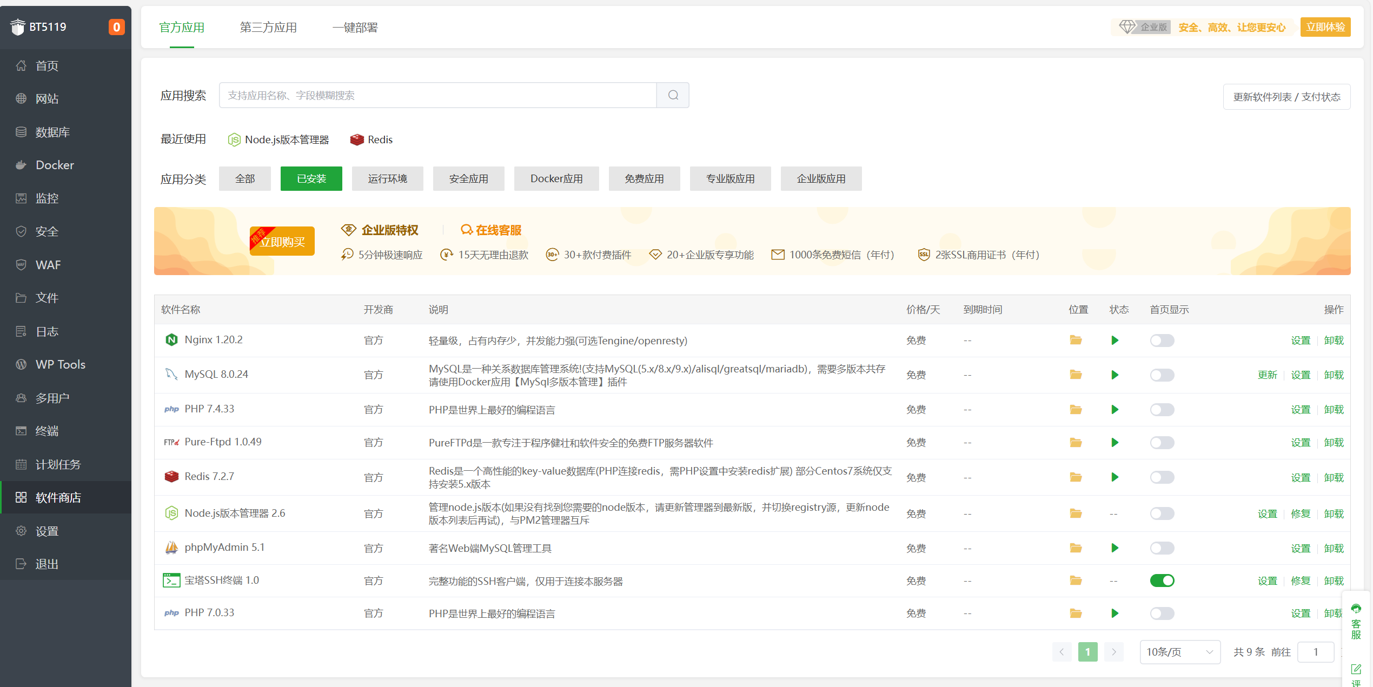Click the search magnifier icon
The height and width of the screenshot is (687, 1373).
pos(673,95)
